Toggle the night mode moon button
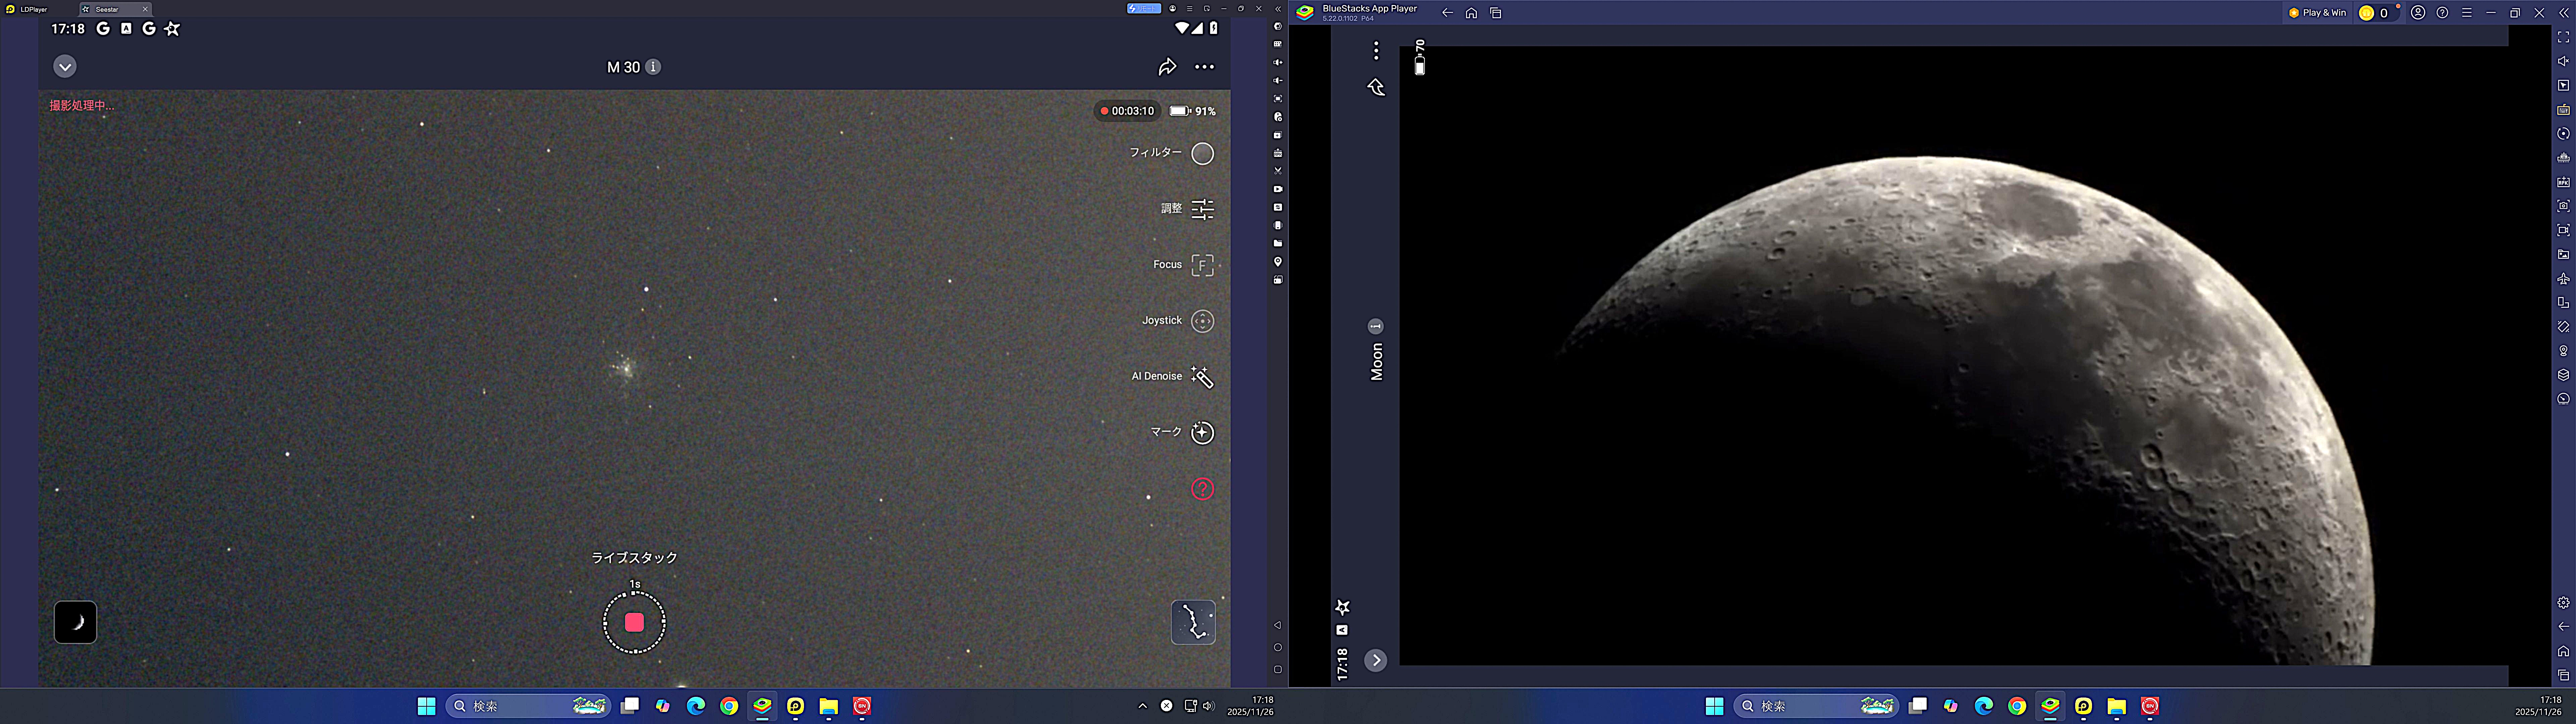Screen dimensions: 2576x724 pyautogui.click(x=75, y=622)
